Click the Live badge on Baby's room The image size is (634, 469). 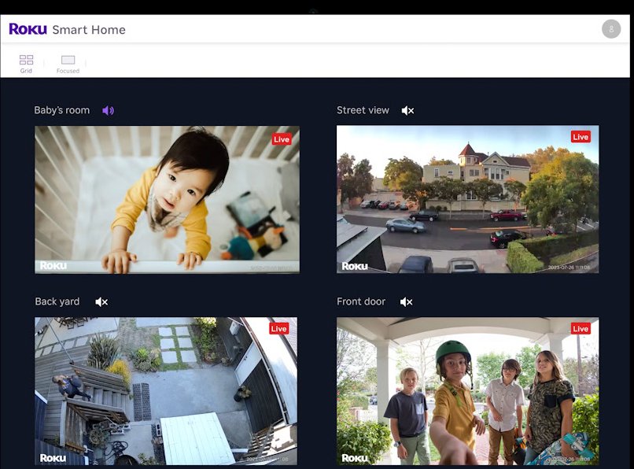coord(282,139)
